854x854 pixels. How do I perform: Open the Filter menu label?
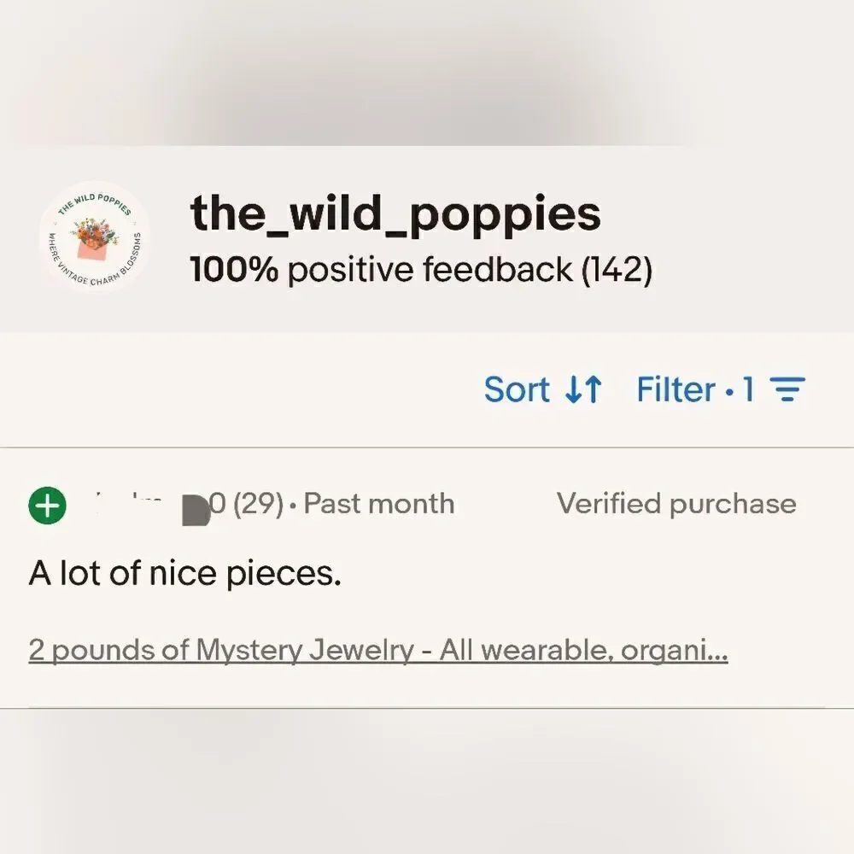click(676, 389)
